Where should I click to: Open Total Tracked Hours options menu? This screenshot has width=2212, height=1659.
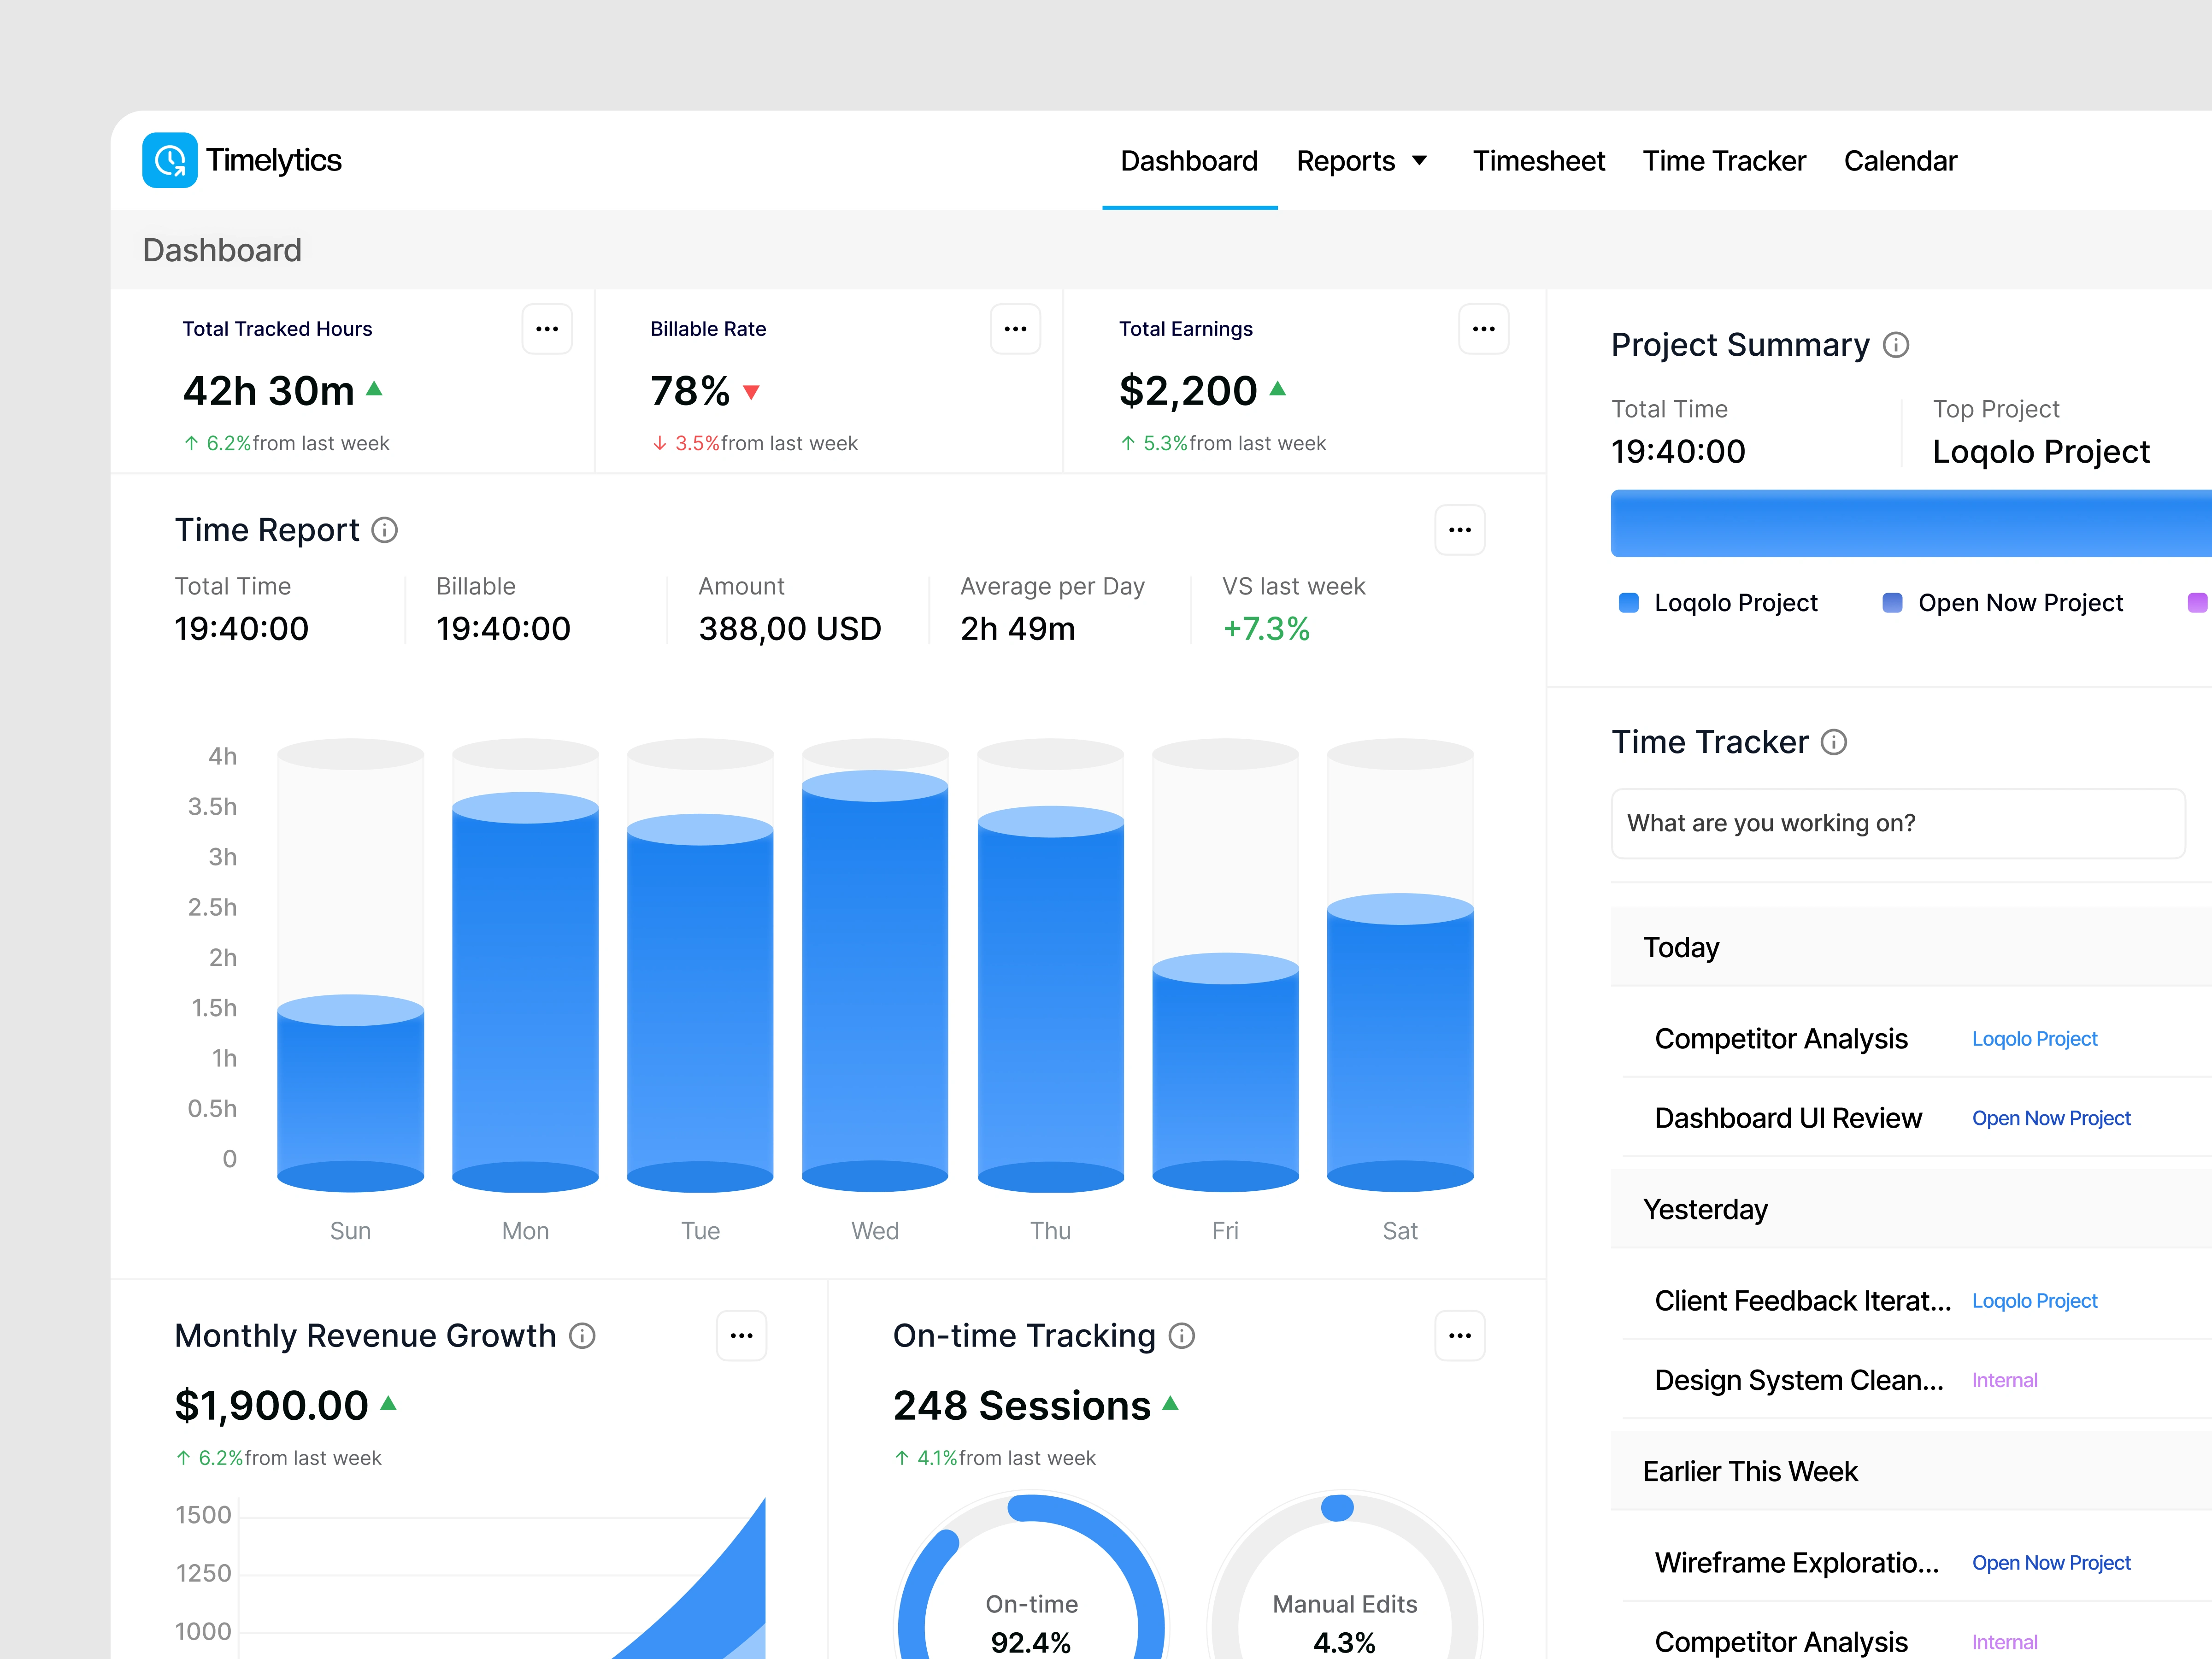point(547,329)
